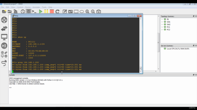Reload all devices icon
The image size is (197, 110).
tap(58, 12)
